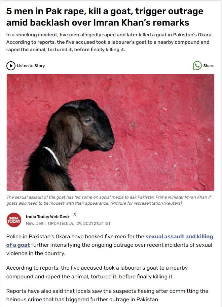This screenshot has height=307, width=222.
Task: Follow the 'sexual assault and killing' hyperlink
Action: pos(179,237)
